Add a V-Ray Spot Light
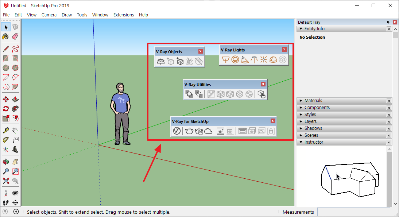The width and height of the screenshot is (399, 217). click(x=244, y=59)
